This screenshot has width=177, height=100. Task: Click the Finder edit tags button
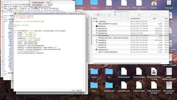click(x=127, y=15)
